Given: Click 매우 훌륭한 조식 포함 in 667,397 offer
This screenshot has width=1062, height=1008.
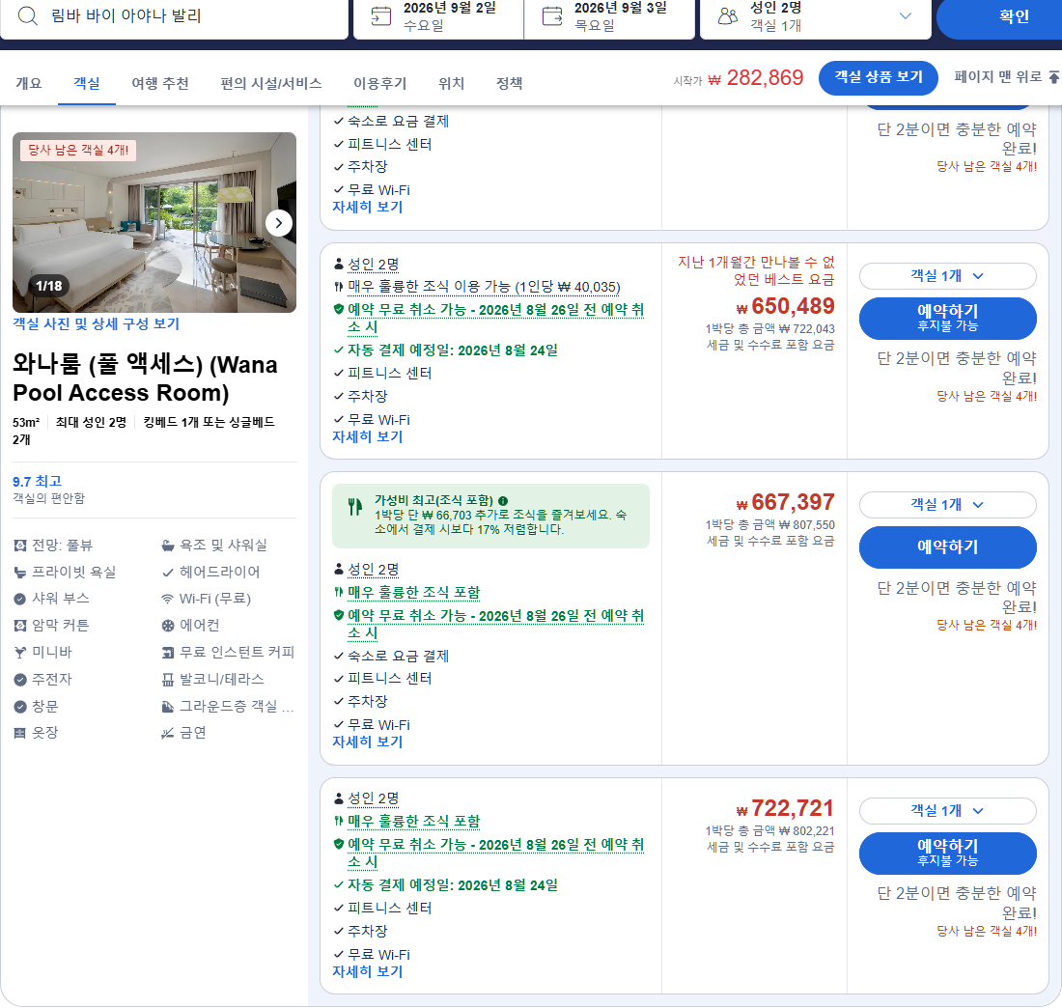Looking at the screenshot, I should [414, 593].
